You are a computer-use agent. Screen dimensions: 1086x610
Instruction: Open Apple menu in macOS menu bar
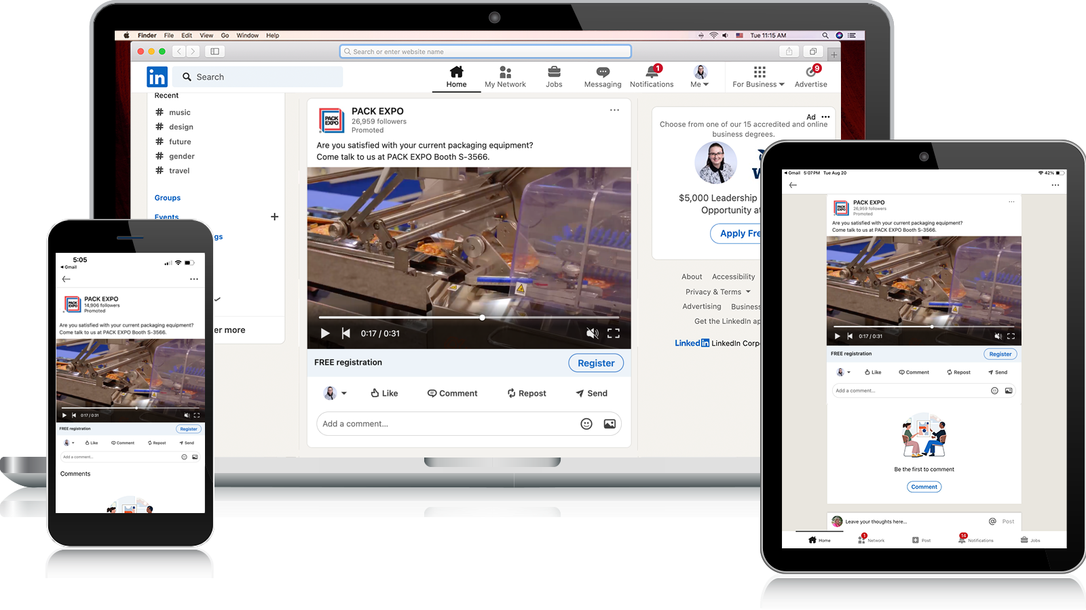coord(126,35)
